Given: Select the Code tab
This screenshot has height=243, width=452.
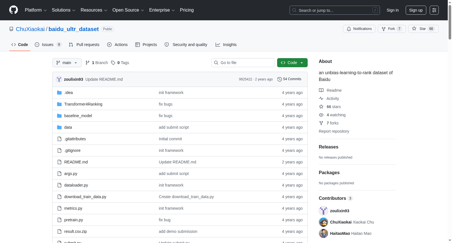Looking at the screenshot, I should click(x=20, y=45).
